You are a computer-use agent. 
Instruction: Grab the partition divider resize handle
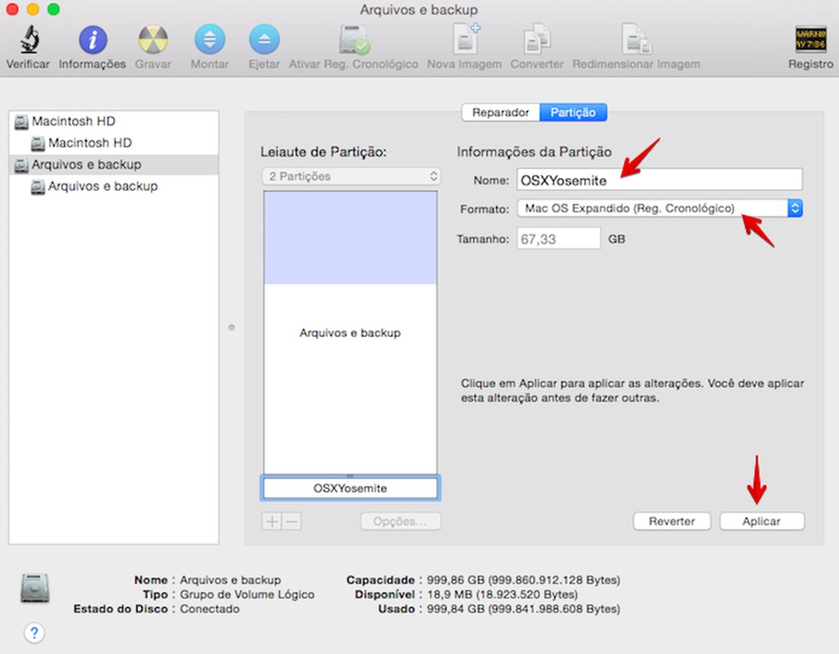(x=350, y=476)
